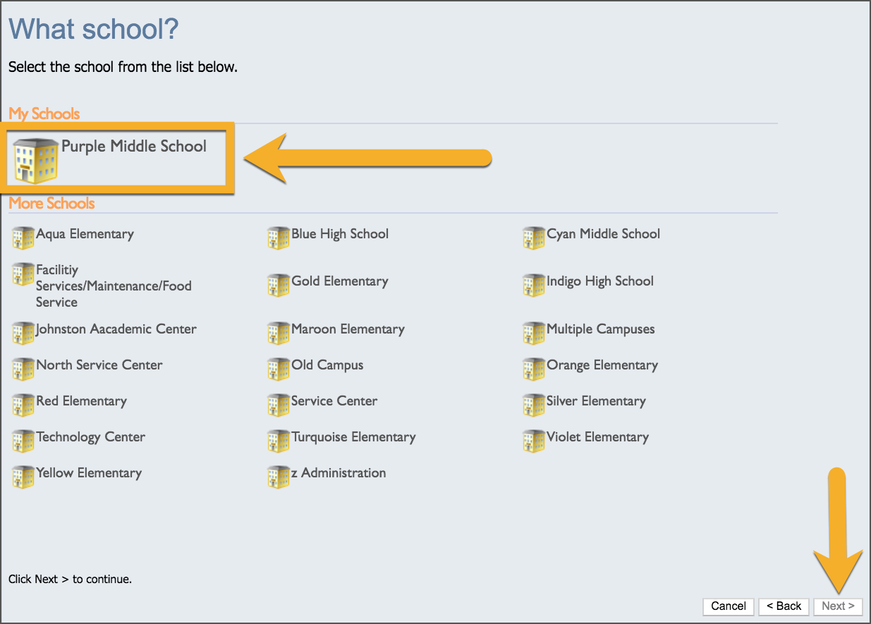The height and width of the screenshot is (624, 871).
Task: Pick the Service Center text link
Action: tap(334, 401)
